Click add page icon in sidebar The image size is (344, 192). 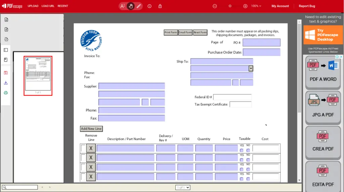coord(6,29)
